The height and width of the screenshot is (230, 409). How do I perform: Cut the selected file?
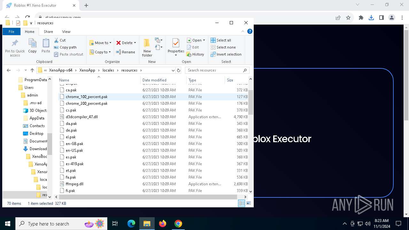pyautogui.click(x=60, y=40)
